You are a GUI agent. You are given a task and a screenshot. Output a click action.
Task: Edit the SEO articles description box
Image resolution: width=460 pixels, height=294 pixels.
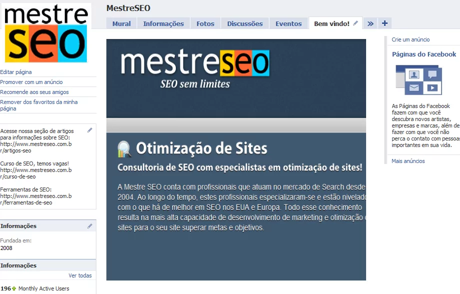click(x=90, y=130)
